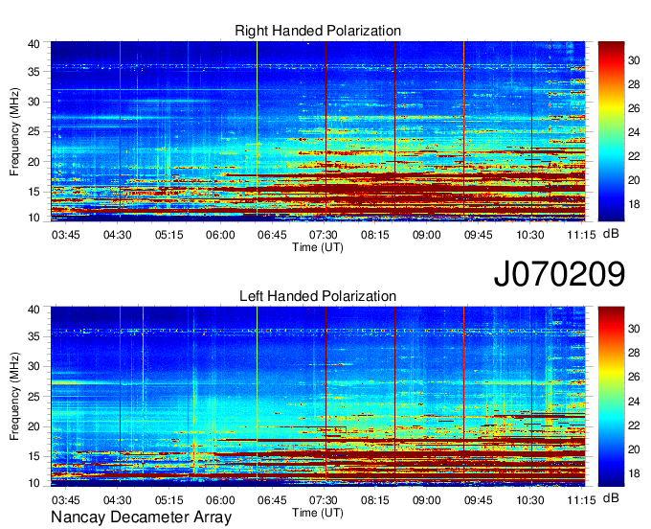
Task: Click "06:45" time tick under Left Handed plot
Action: [x=272, y=500]
